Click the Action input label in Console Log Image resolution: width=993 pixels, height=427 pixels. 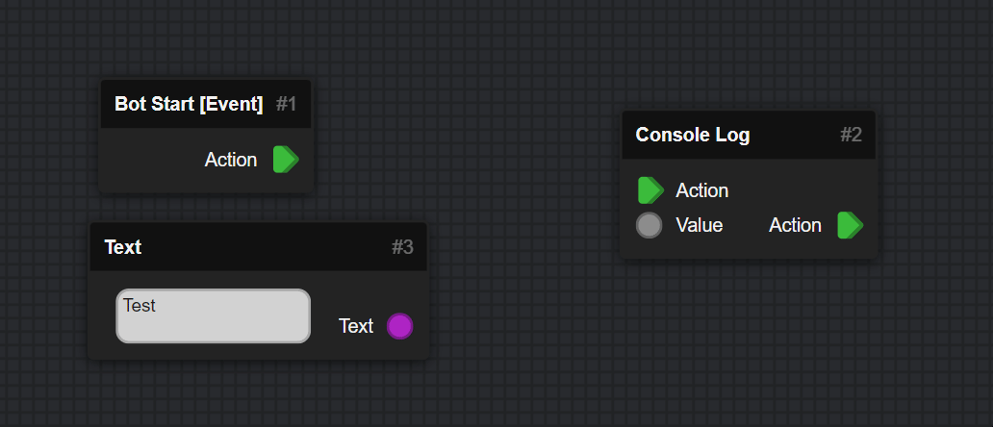tap(702, 190)
